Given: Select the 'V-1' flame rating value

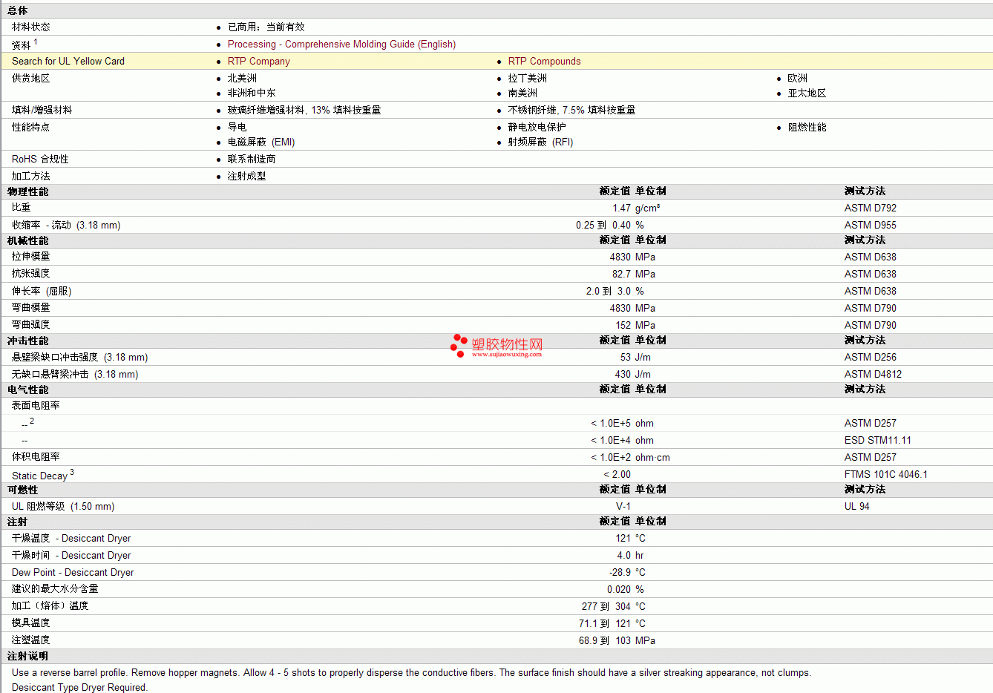Looking at the screenshot, I should (623, 507).
